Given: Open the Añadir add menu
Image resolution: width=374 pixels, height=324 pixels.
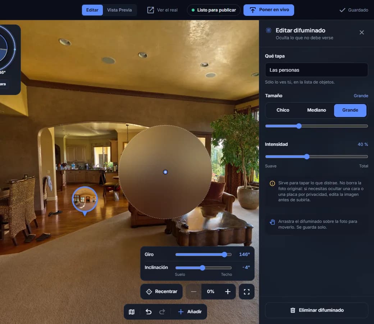Looking at the screenshot, I should tap(190, 312).
